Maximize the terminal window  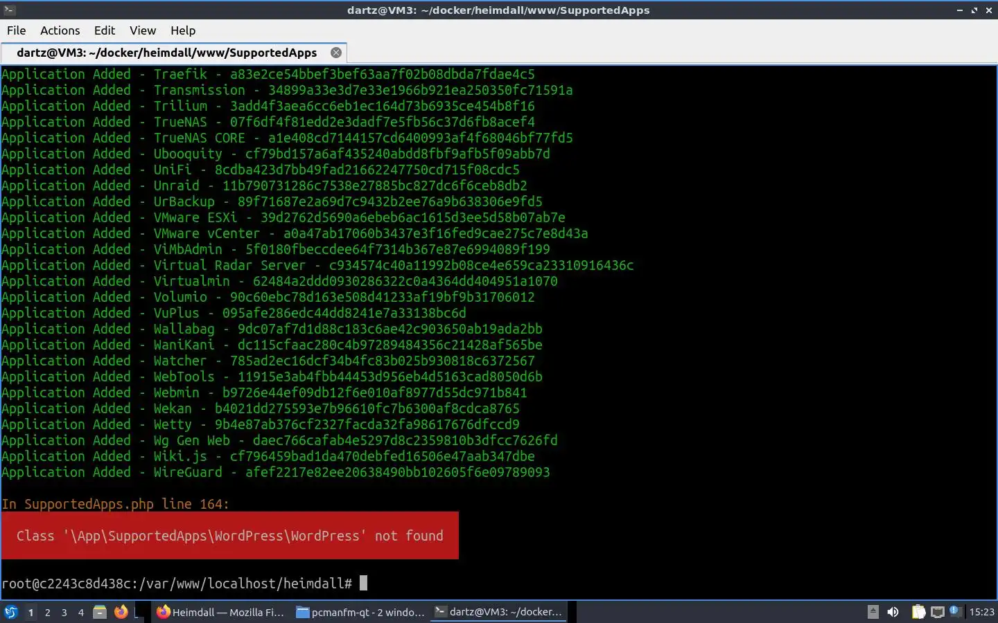pos(974,10)
